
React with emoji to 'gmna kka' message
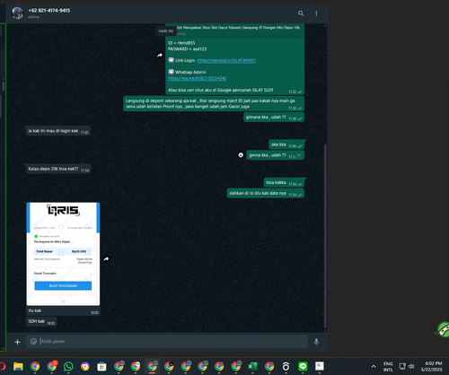point(241,155)
